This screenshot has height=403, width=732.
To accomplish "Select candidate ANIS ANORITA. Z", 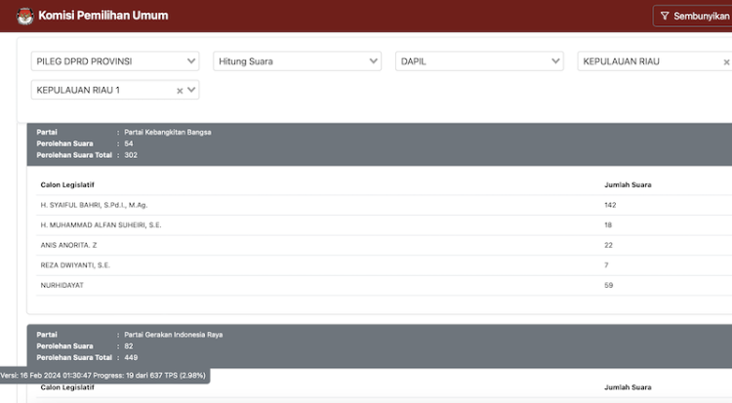I will (68, 245).
